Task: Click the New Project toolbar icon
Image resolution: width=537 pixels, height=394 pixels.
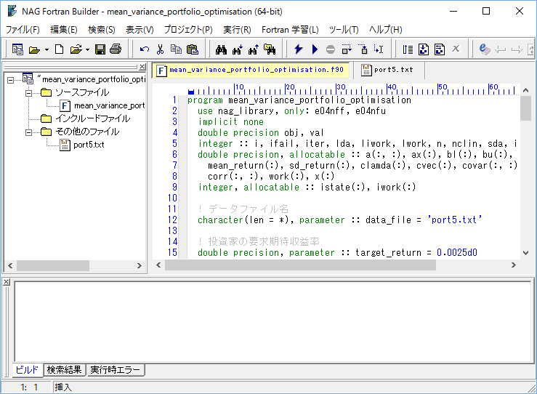Action: click(17, 49)
